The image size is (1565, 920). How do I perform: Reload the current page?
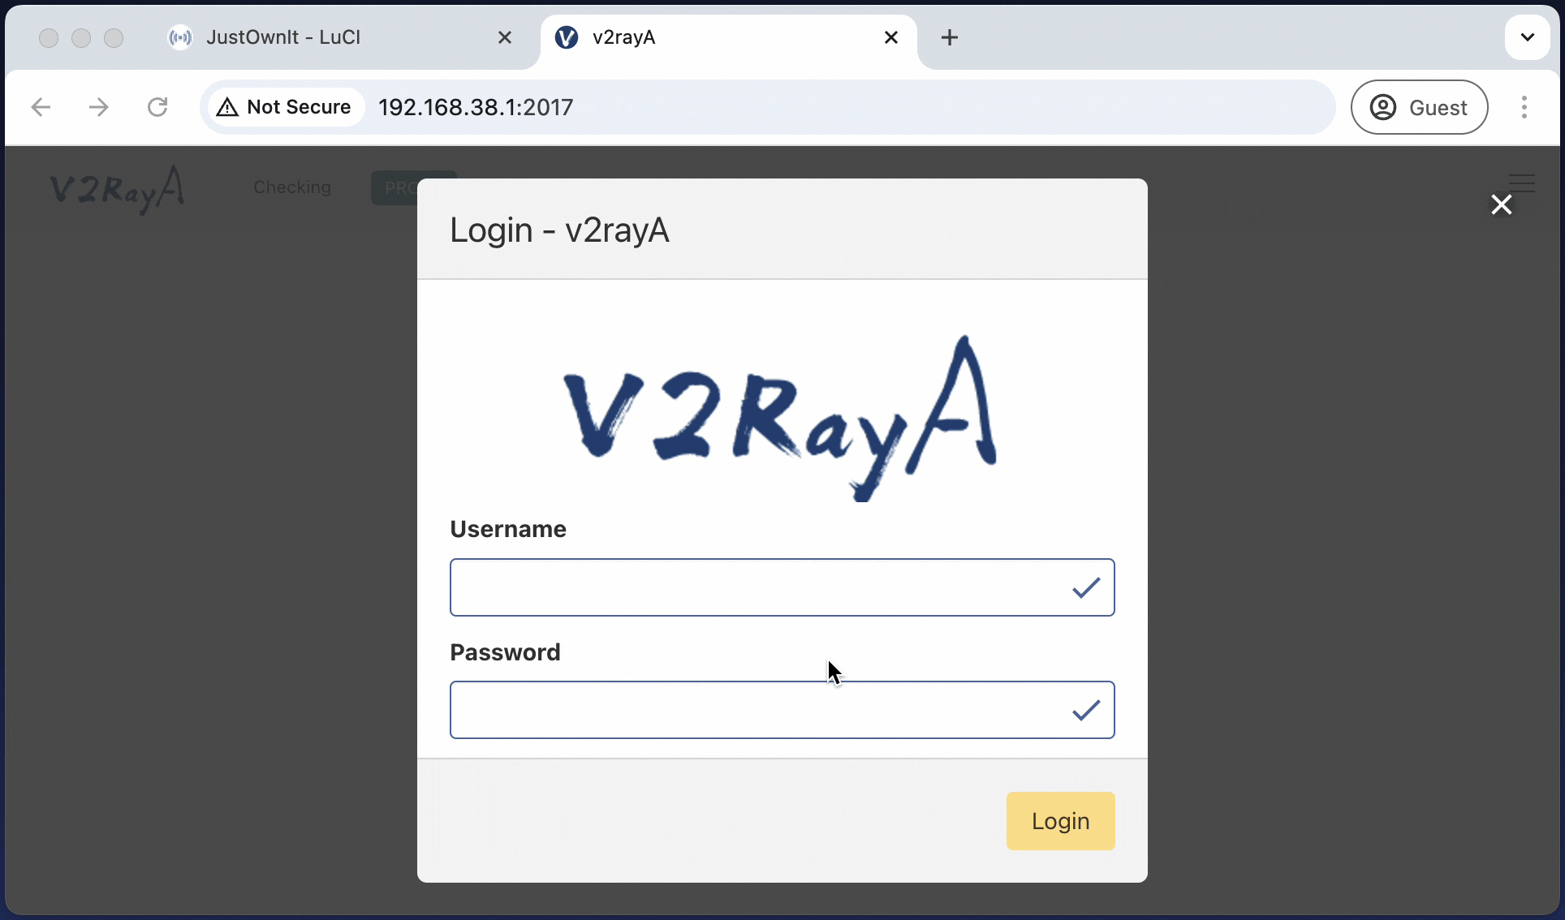point(157,107)
